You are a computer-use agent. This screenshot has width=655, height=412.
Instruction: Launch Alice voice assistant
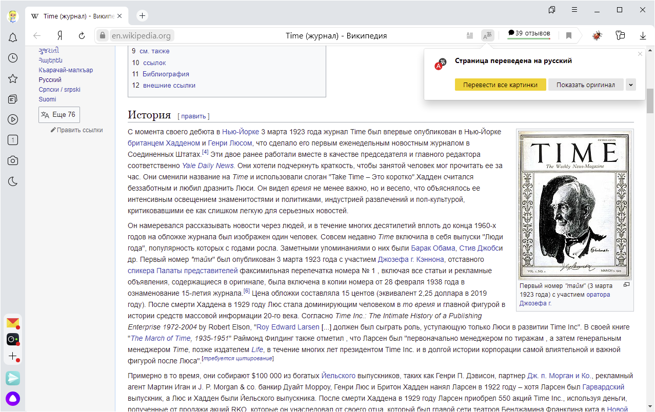pos(13,399)
